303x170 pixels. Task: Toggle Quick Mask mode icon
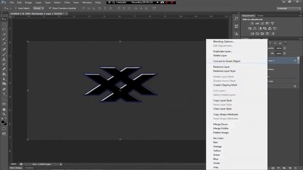pyautogui.click(x=4, y=128)
